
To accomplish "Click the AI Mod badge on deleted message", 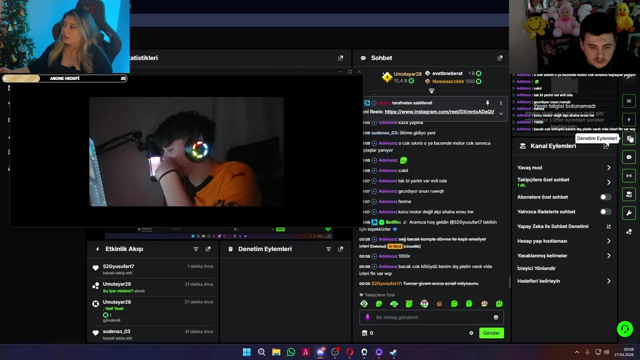I will [x=394, y=246].
